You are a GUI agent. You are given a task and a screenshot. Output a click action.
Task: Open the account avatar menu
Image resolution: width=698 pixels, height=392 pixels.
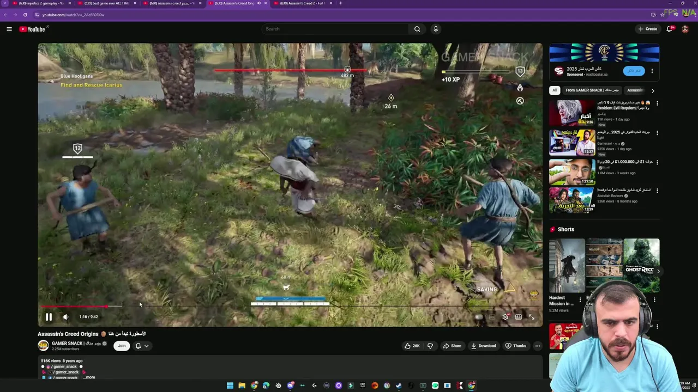685,29
